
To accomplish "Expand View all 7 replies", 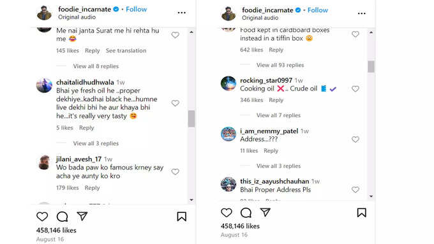I will (278, 115).
